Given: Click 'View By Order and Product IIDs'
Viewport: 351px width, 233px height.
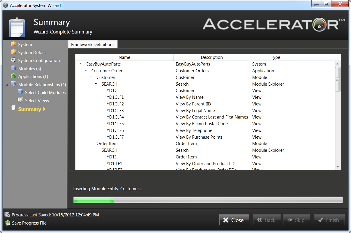Looking at the screenshot, I should 206,164.
